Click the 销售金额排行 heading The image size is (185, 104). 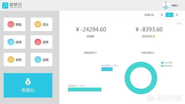click(148, 53)
